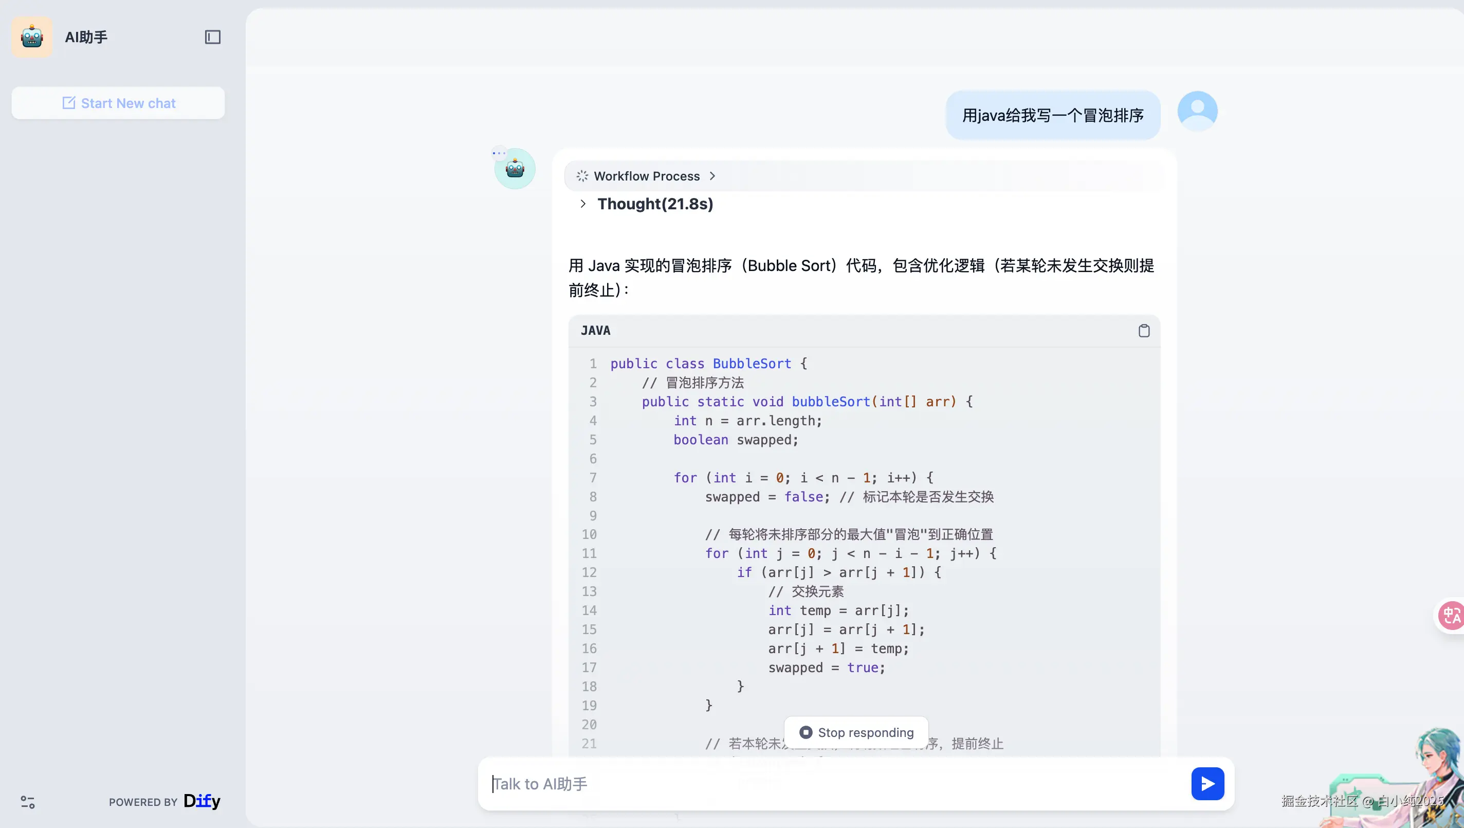The width and height of the screenshot is (1464, 828).
Task: Copy the JAVA code block
Action: pyautogui.click(x=1143, y=330)
